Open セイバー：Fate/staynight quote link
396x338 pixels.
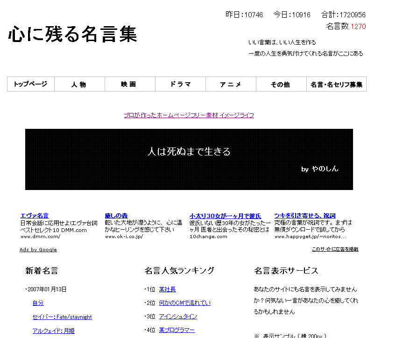tap(62, 317)
